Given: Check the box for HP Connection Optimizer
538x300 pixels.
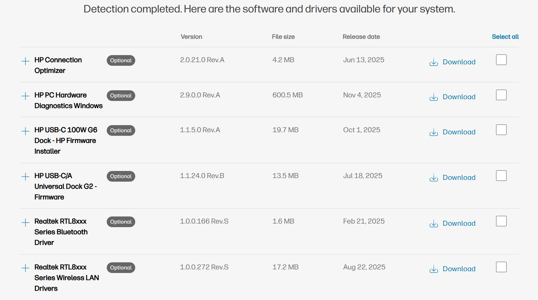Looking at the screenshot, I should click(x=501, y=60).
